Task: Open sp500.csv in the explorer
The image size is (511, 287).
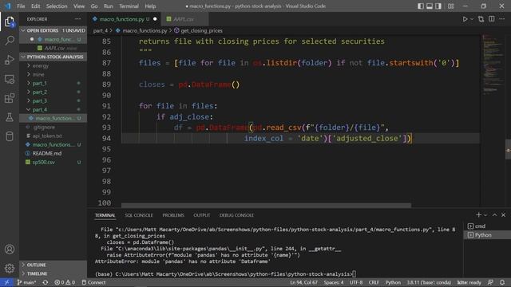Action: tap(53, 162)
